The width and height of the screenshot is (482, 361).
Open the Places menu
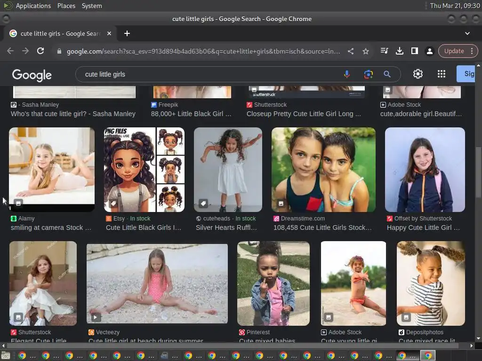(x=66, y=6)
